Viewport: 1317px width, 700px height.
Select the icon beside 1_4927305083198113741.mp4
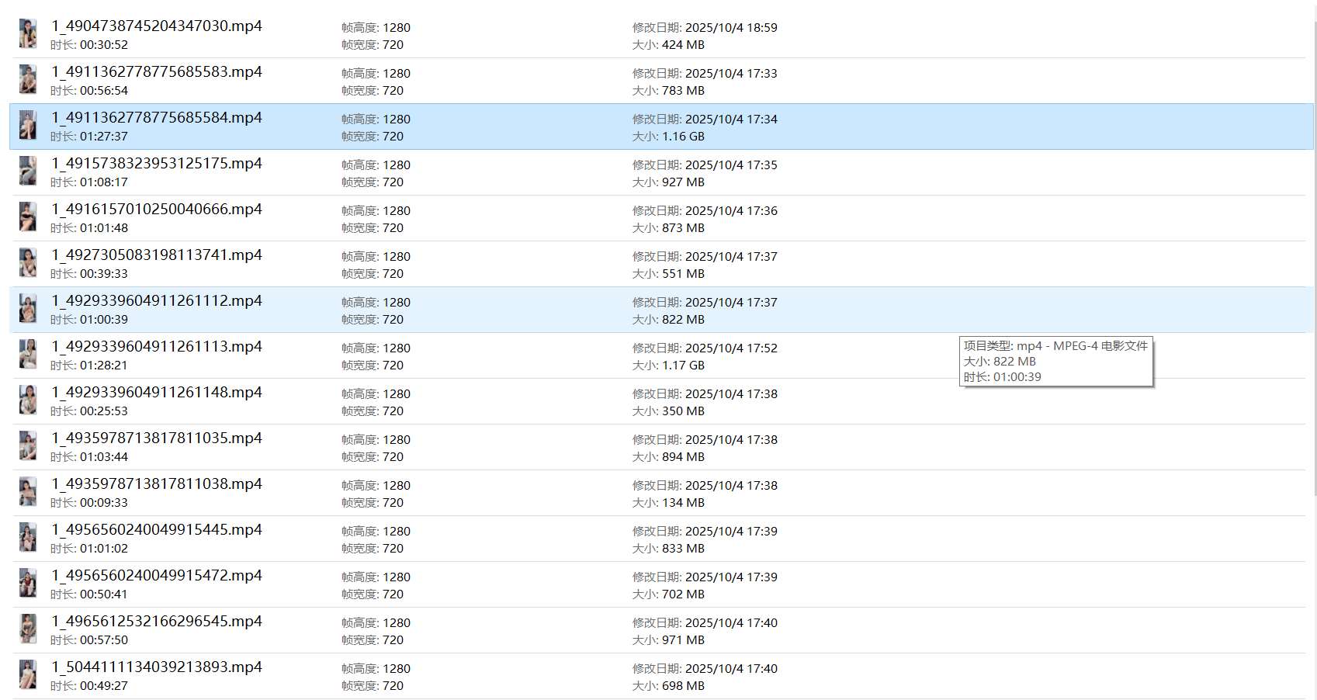(x=28, y=264)
